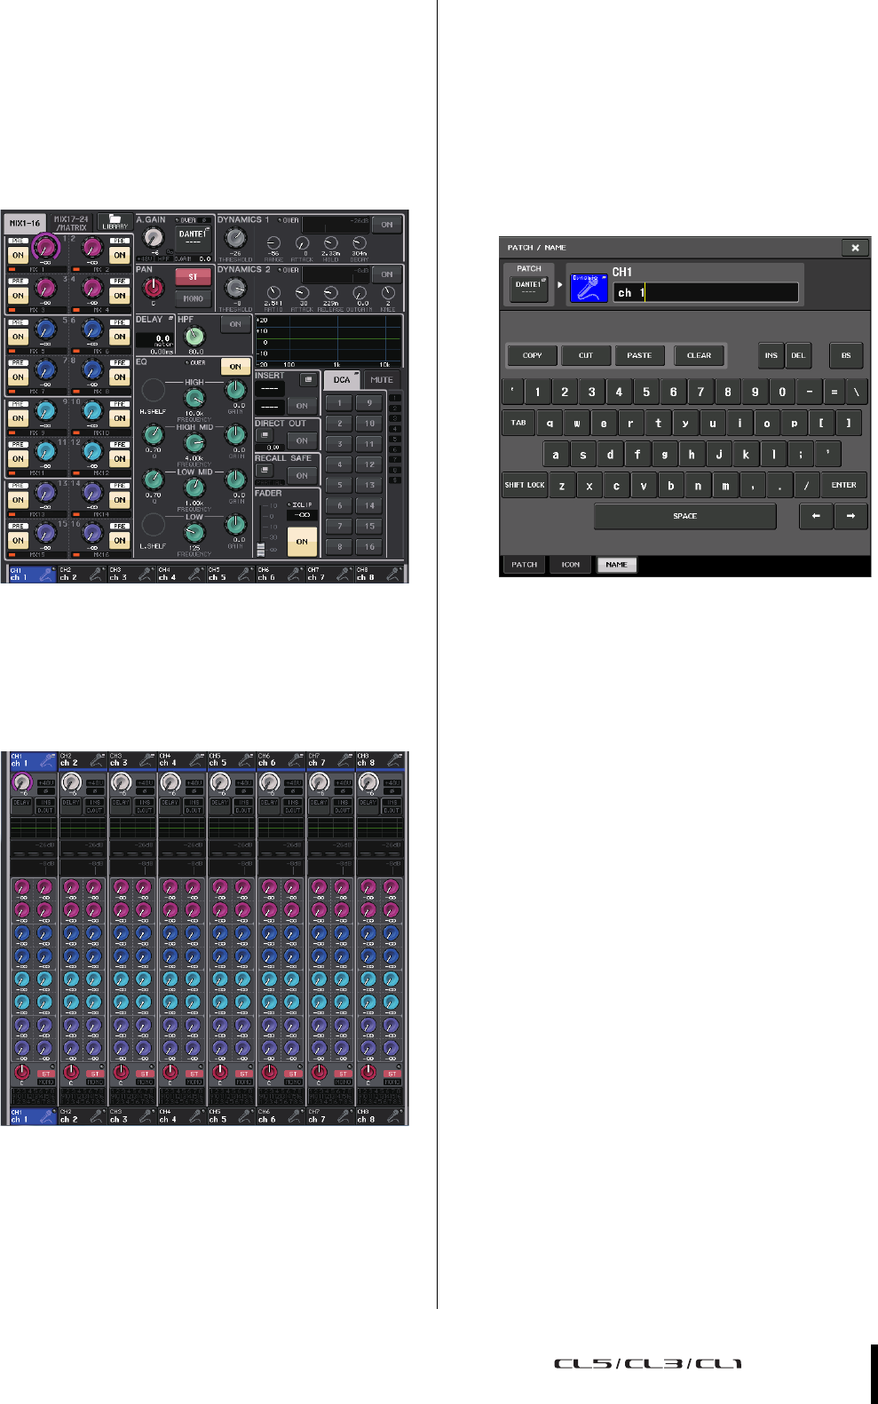The width and height of the screenshot is (878, 1404).
Task: Select the A.GAIN analog gain knob
Action: (154, 237)
